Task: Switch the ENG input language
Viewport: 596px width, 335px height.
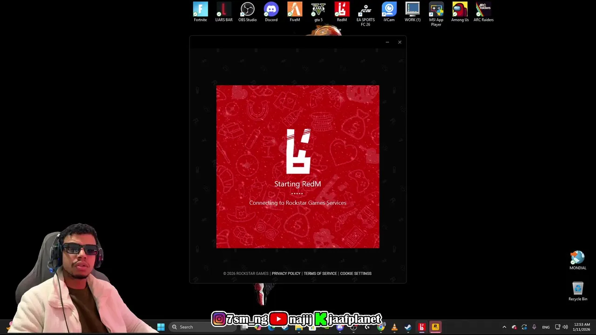Action: click(546, 327)
